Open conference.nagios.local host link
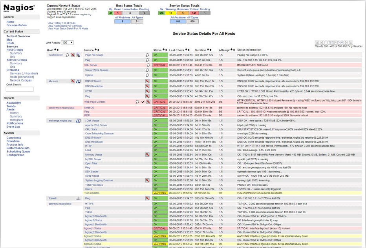The height and width of the screenshot is (248, 366). 61,108
